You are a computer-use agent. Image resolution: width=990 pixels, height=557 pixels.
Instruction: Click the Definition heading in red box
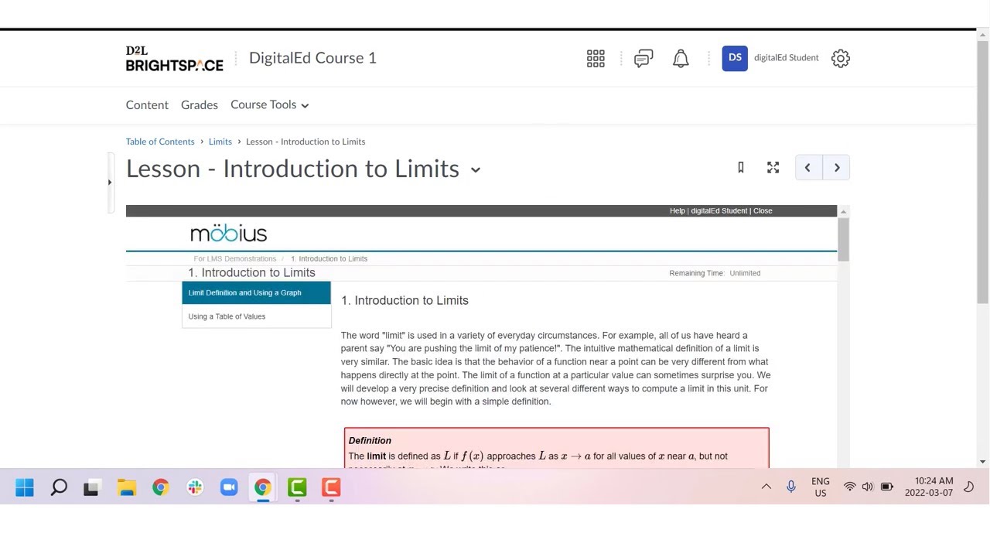click(x=370, y=441)
